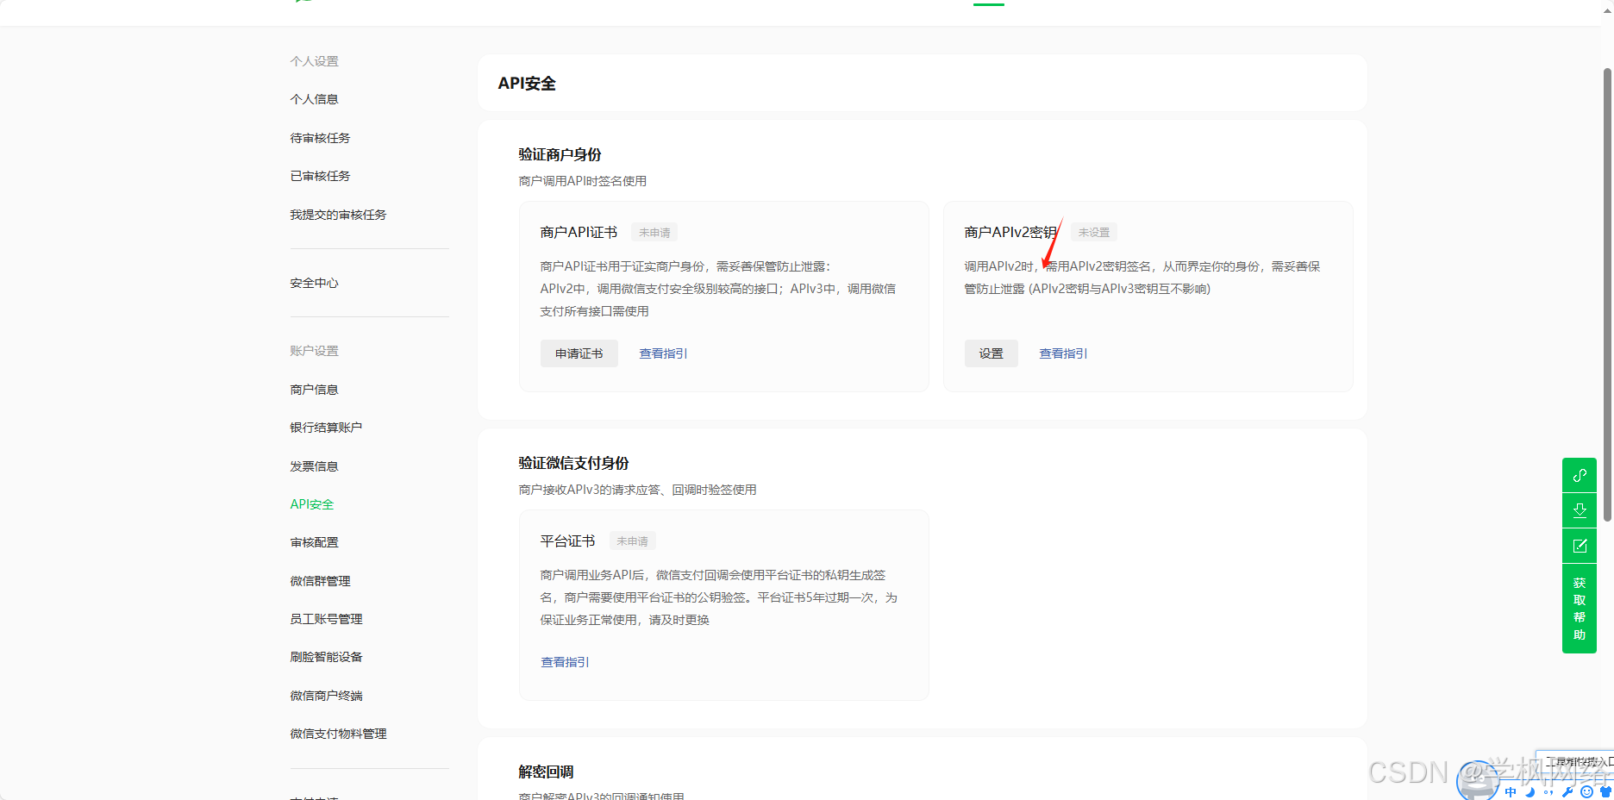Open 我提交的审核任务 in the sidebar
Screen dimensions: 1614x800
[x=338, y=215]
